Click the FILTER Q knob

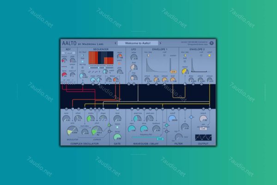point(185,127)
